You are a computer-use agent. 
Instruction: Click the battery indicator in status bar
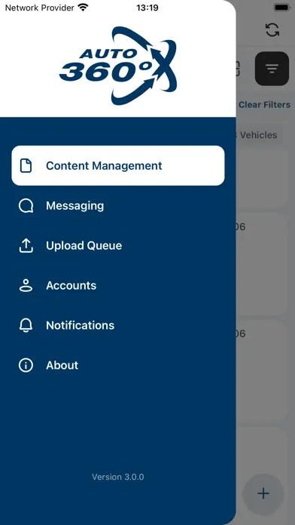pos(283,8)
